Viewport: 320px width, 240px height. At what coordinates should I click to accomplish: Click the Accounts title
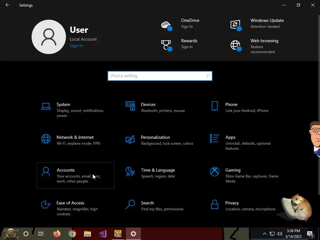[x=66, y=170]
